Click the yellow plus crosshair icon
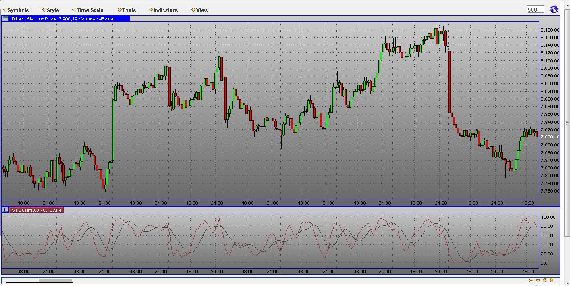 544,280
